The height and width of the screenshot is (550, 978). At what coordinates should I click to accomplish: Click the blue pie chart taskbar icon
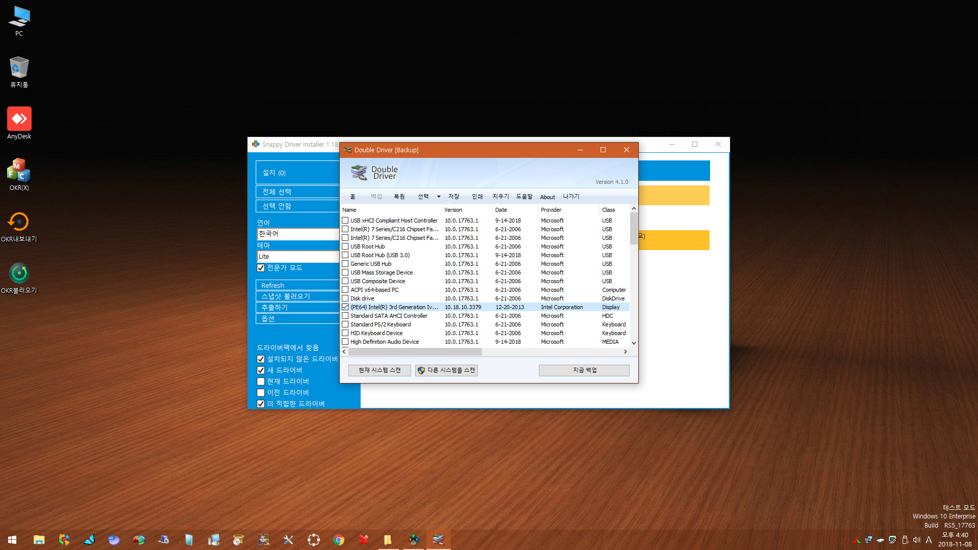pos(114,540)
